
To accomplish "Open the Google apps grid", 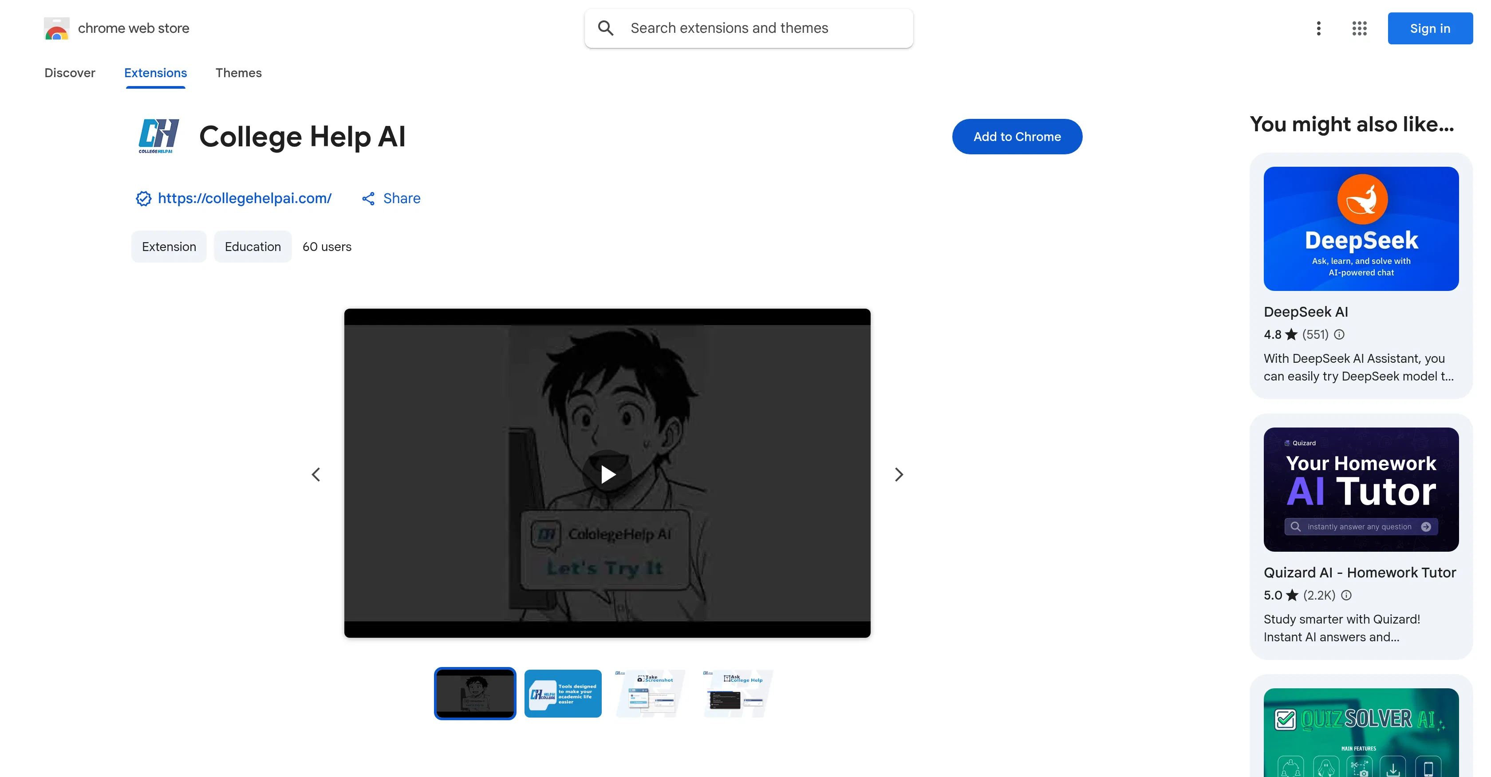I will [x=1359, y=28].
